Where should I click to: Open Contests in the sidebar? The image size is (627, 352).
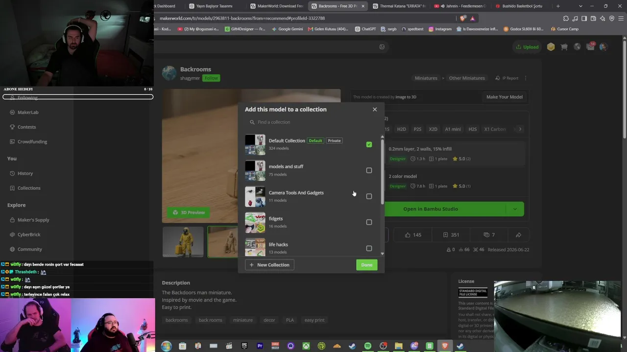(x=26, y=127)
